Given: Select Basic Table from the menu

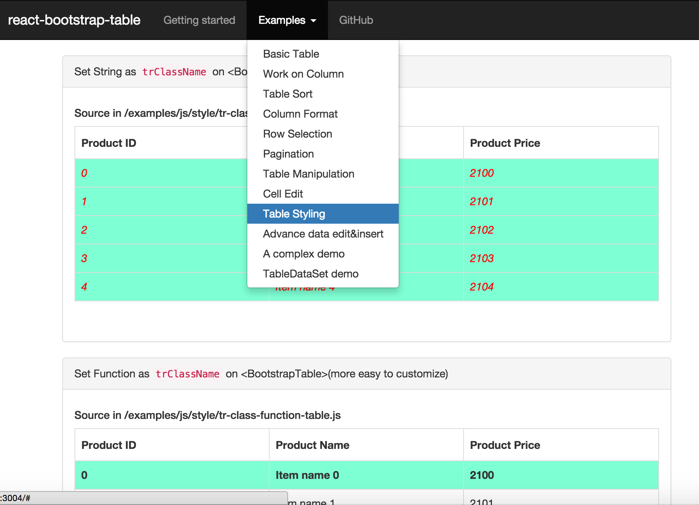Looking at the screenshot, I should tap(291, 54).
